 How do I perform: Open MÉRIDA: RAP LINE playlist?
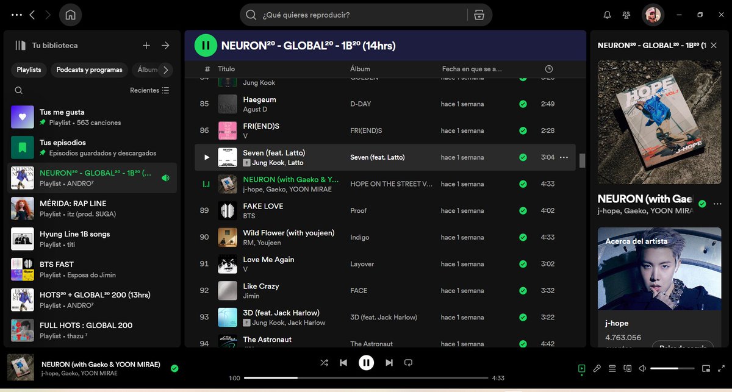92,208
